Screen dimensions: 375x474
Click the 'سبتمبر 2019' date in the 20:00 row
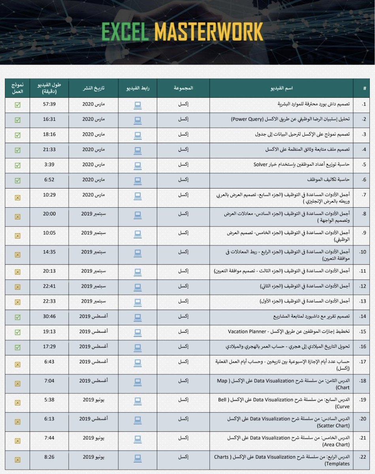[93, 214]
